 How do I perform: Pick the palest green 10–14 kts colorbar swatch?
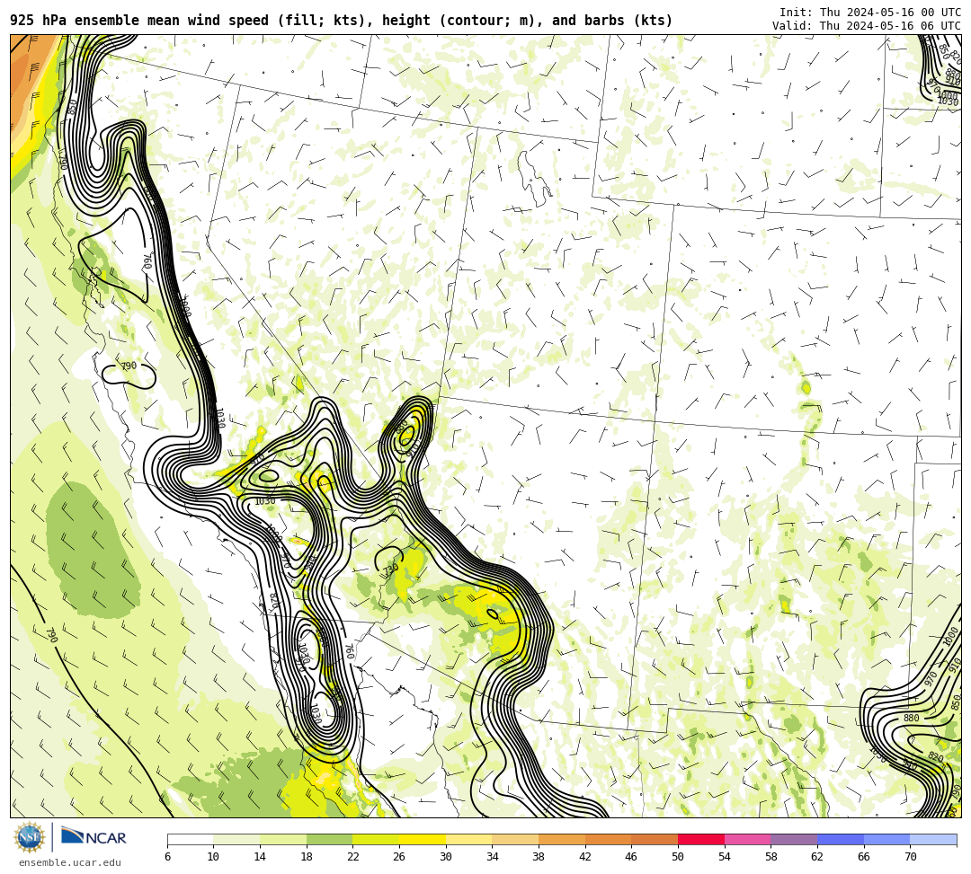[236, 839]
